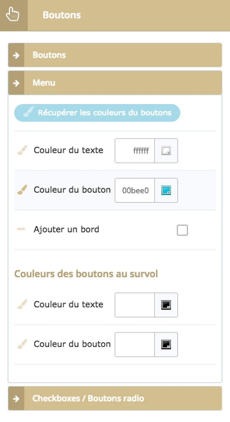
Task: Open black swatch for hover button color
Action: pyautogui.click(x=166, y=344)
